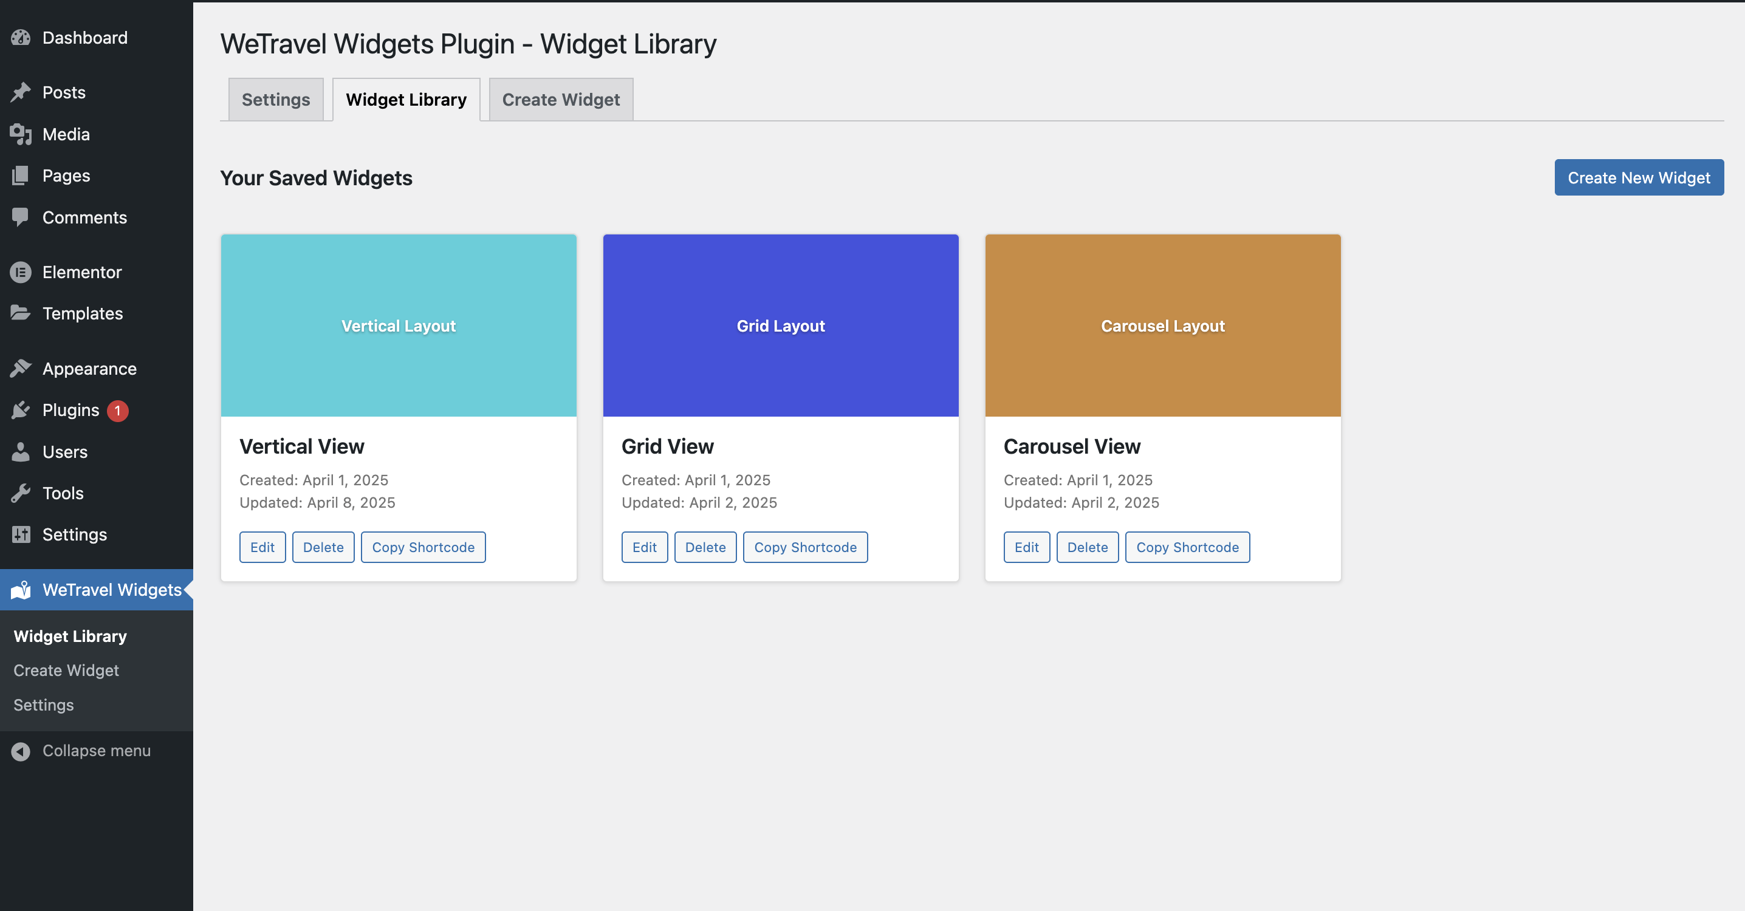Image resolution: width=1745 pixels, height=911 pixels.
Task: Click the Collapse menu arrow icon
Action: 20,751
